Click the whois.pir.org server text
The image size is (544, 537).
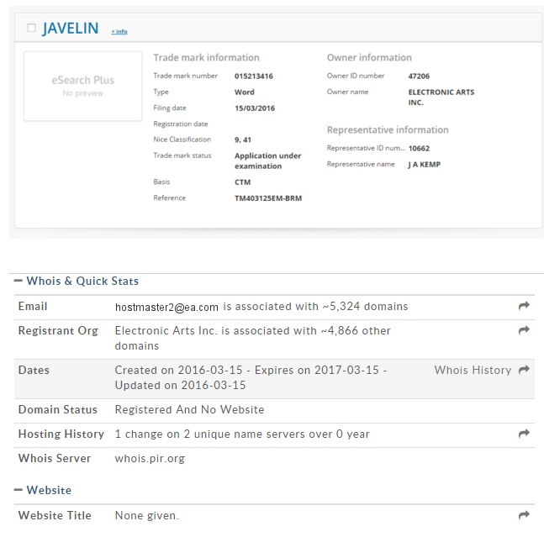pos(150,458)
